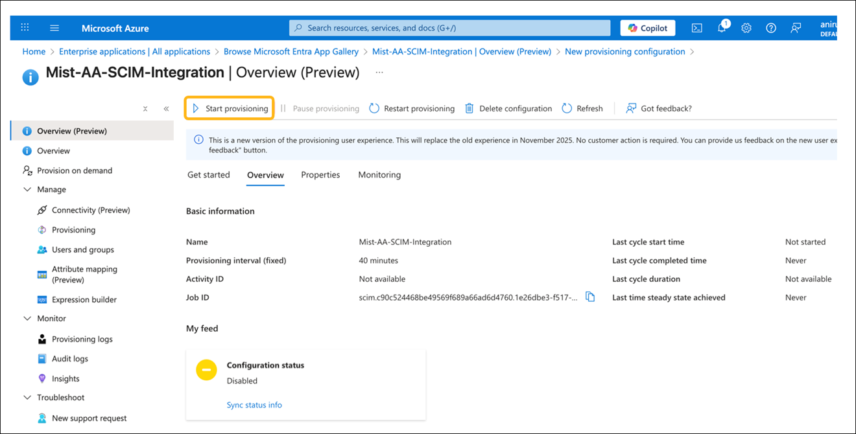Click the resources search bar
Viewport: 856px width, 434px height.
pos(449,27)
